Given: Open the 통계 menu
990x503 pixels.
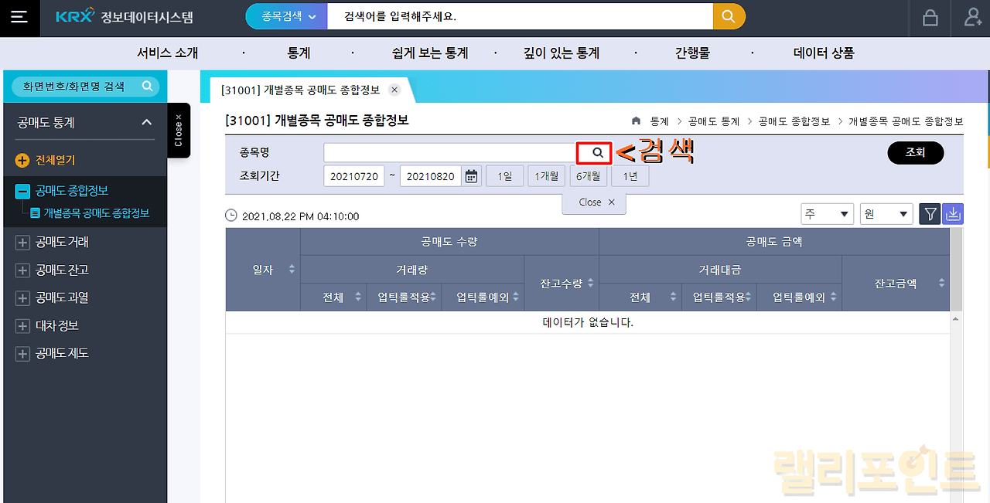Looking at the screenshot, I should (x=299, y=53).
